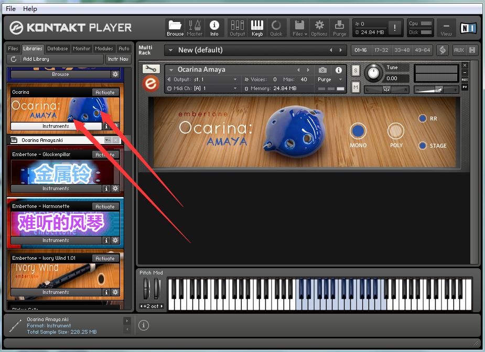This screenshot has width=485, height=352.
Task: Open the Multi Rack preset menu arrow
Action: point(170,50)
